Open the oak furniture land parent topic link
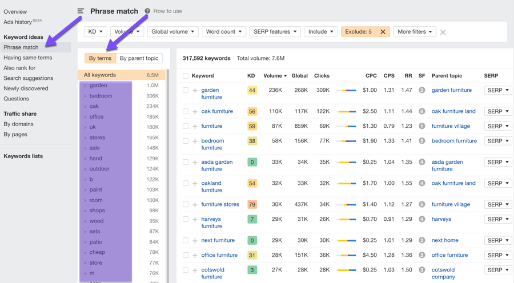The height and width of the screenshot is (283, 514). click(453, 111)
